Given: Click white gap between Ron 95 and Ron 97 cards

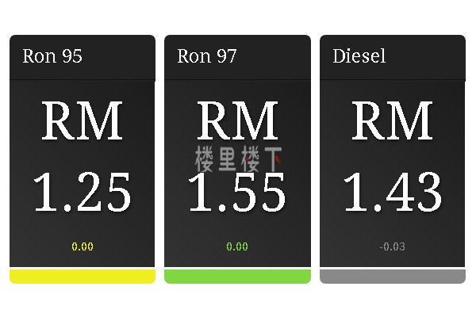Looking at the screenshot, I should pos(159,158).
